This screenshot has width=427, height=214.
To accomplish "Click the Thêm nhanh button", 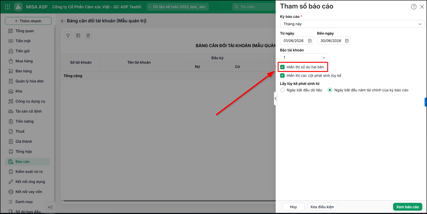I will point(28,21).
